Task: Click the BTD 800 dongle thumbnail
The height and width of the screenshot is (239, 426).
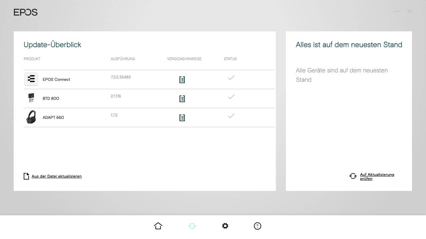Action: [31, 98]
